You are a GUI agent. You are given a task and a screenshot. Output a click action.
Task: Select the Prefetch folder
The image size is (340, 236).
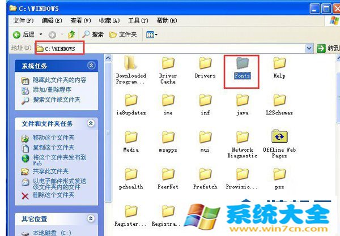205,179
